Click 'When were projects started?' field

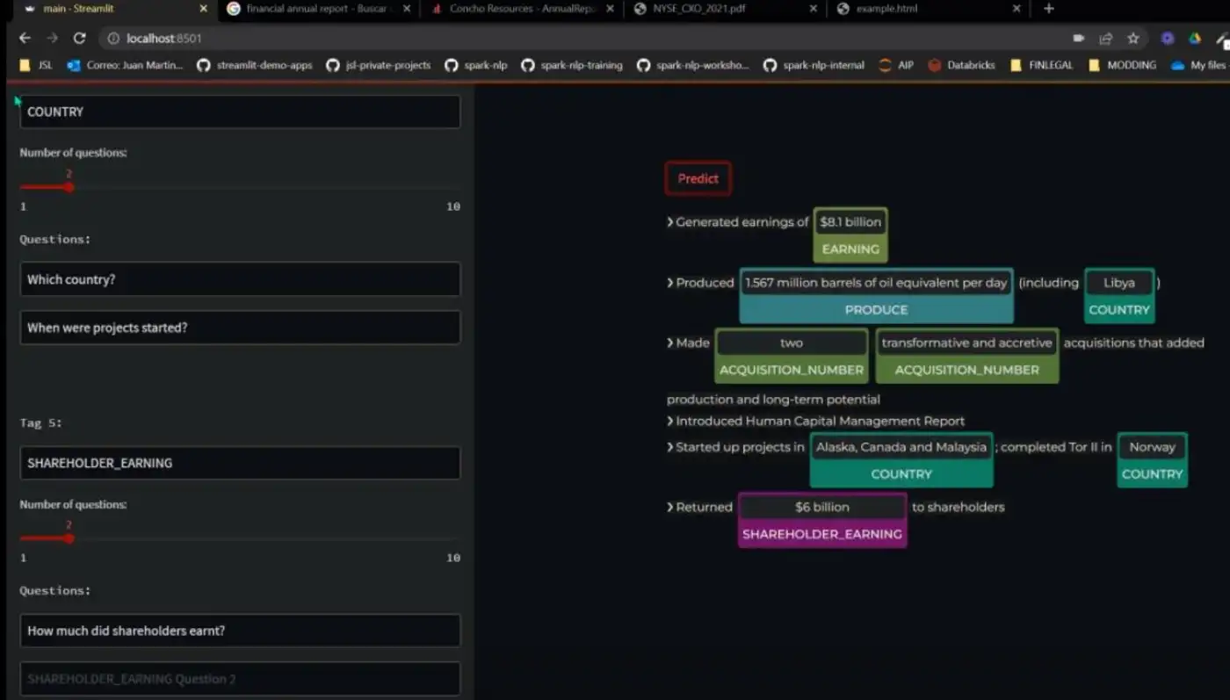240,328
